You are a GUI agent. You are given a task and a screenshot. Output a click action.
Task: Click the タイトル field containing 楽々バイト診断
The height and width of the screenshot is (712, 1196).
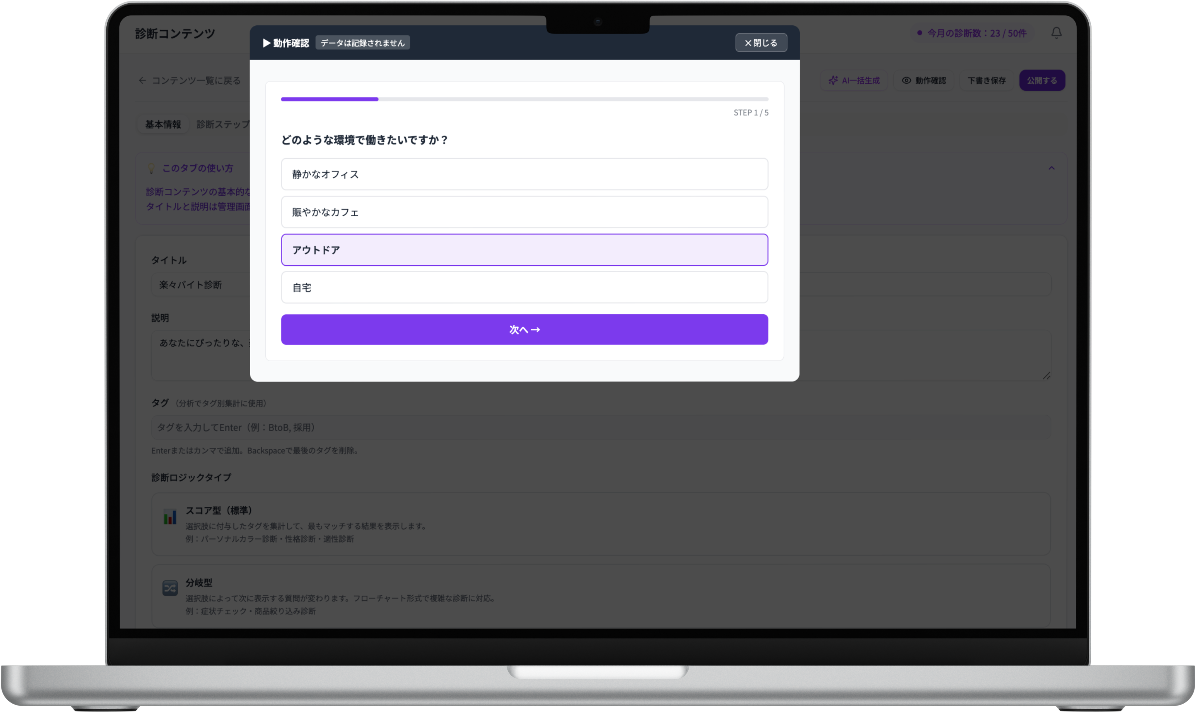[x=601, y=285]
